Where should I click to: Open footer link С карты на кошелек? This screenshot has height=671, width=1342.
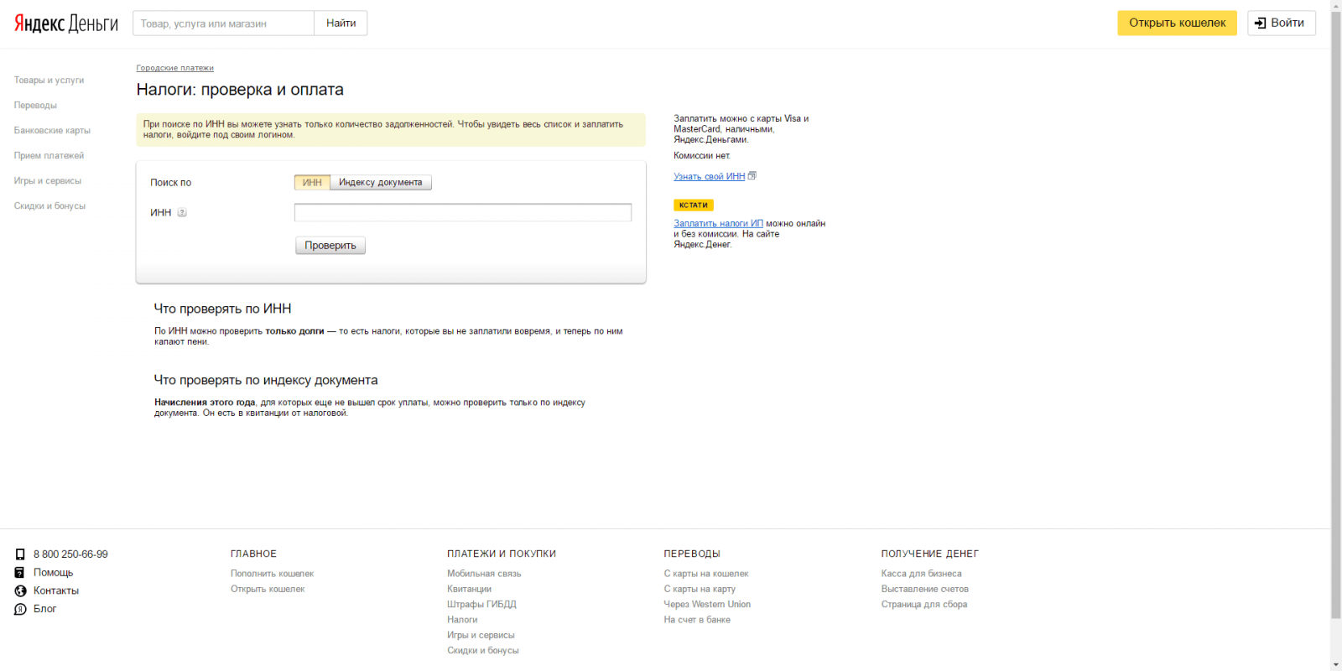click(706, 575)
